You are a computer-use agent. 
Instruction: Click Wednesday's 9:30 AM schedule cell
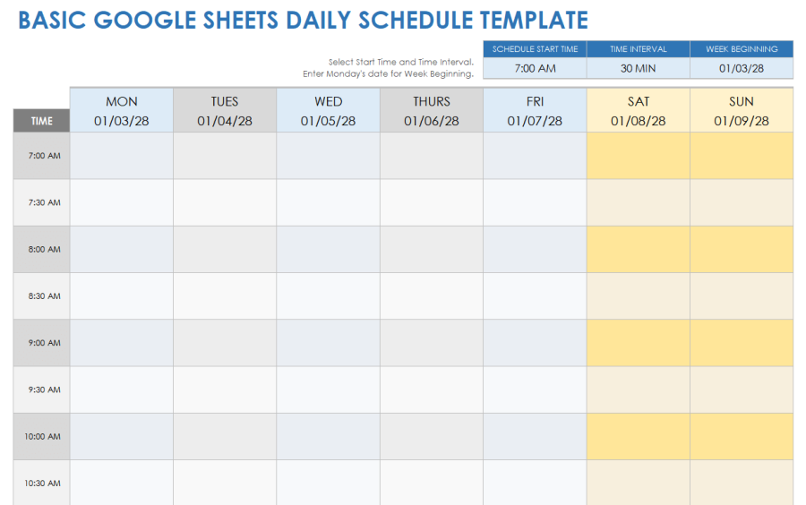tap(328, 389)
